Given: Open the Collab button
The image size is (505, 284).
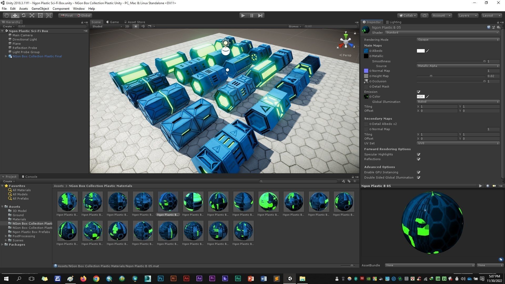Looking at the screenshot, I should pyautogui.click(x=407, y=16).
